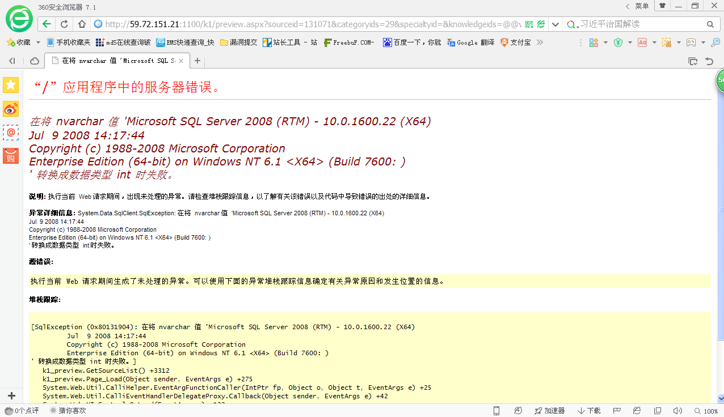Click the mute sound speaker icon
The width and height of the screenshot is (724, 417).
pyautogui.click(x=677, y=411)
